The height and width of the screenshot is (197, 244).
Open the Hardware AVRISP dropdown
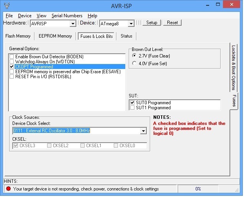73,24
